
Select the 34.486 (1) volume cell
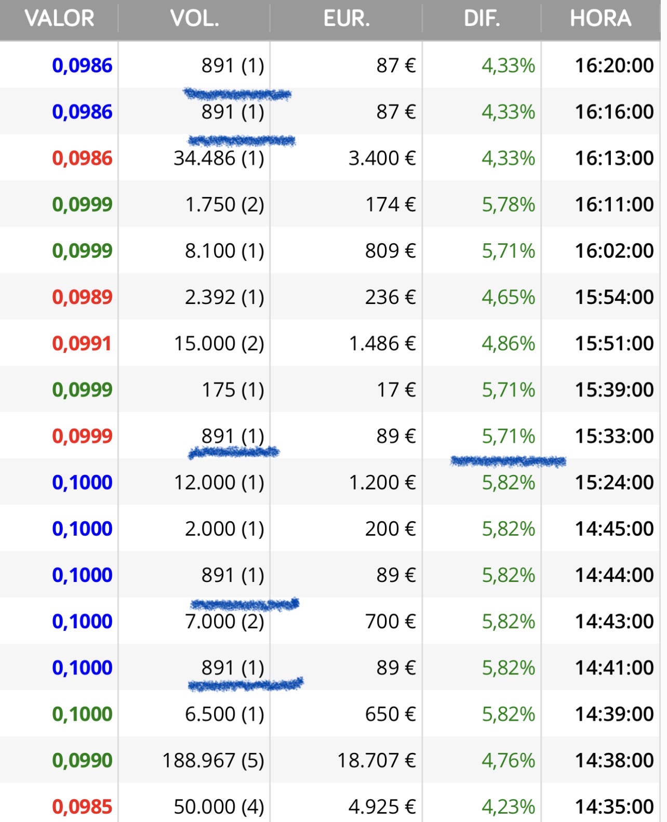pyautogui.click(x=219, y=158)
